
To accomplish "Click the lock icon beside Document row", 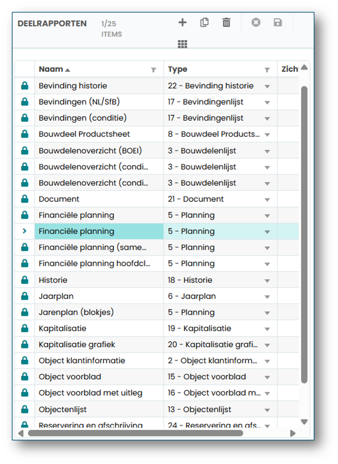I will coord(25,199).
